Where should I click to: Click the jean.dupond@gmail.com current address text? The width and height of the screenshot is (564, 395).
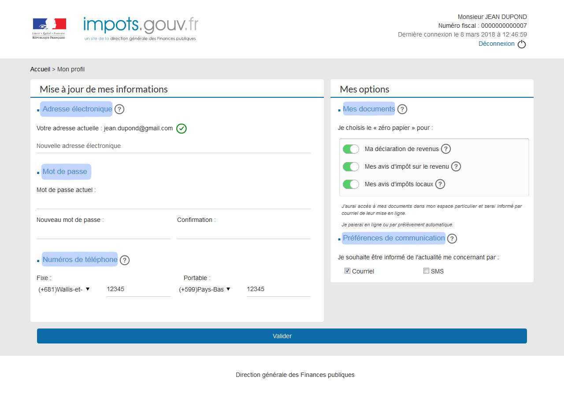pyautogui.click(x=138, y=128)
